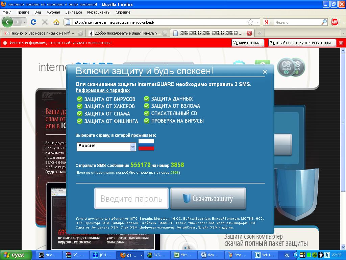
Task: Open the Yandex search engine selector
Action: (269, 22)
